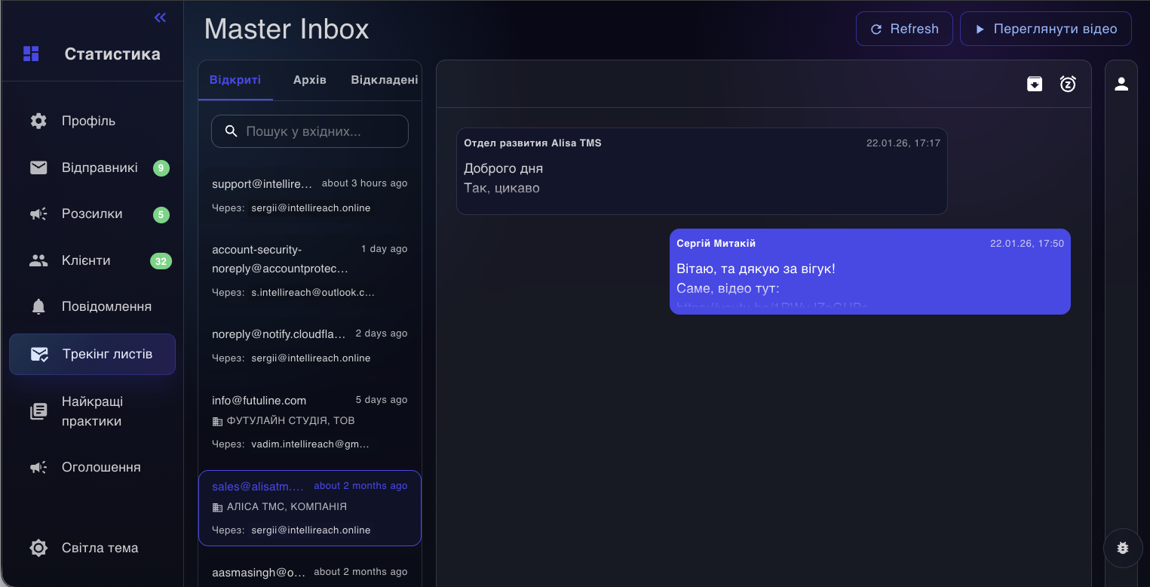Click the Пошук у вхідних search field

(310, 131)
